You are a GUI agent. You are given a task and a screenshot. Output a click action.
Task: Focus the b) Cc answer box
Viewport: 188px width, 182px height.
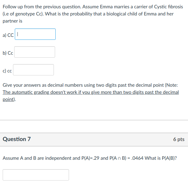tap(35, 52)
